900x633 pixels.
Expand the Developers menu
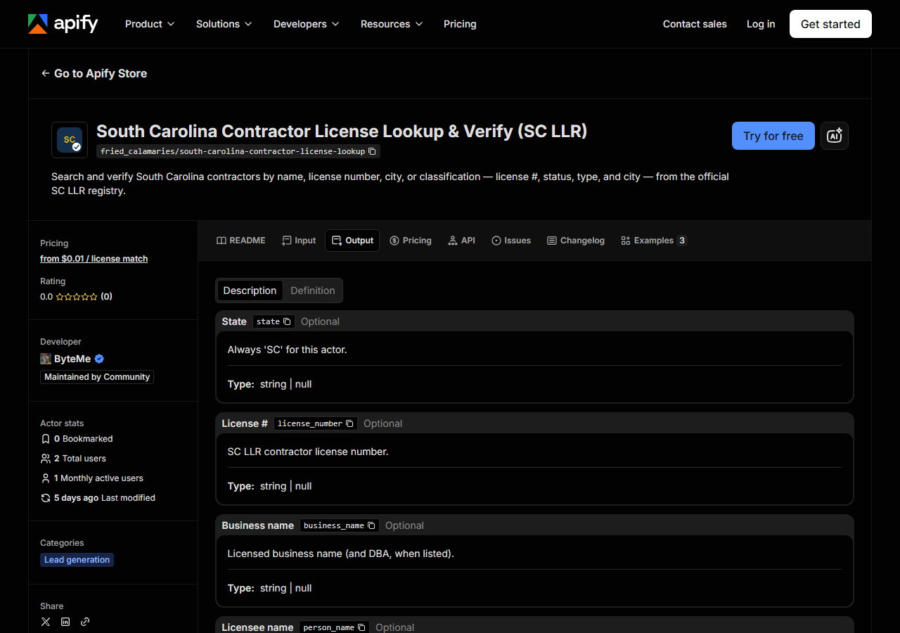click(307, 24)
